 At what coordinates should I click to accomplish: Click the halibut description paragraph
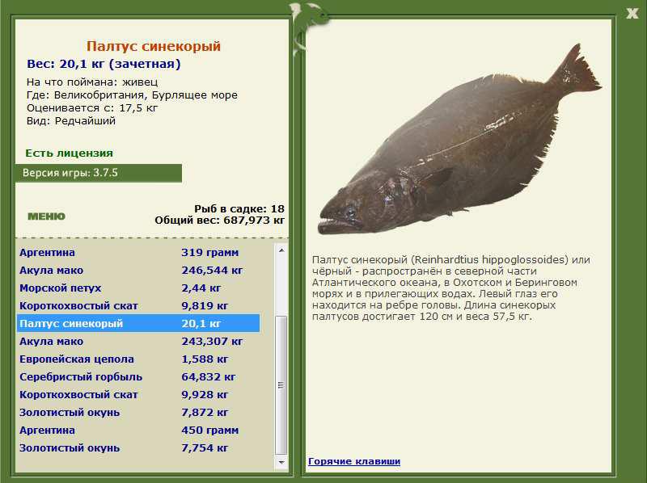[x=451, y=288]
